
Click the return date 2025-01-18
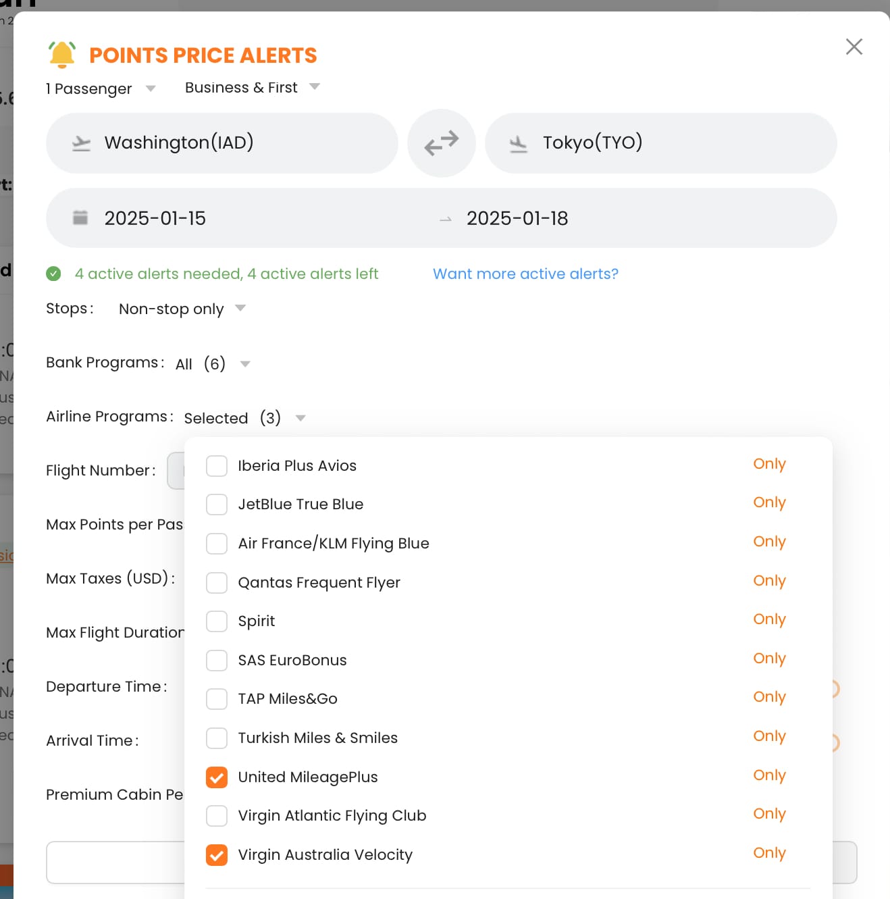(x=517, y=218)
